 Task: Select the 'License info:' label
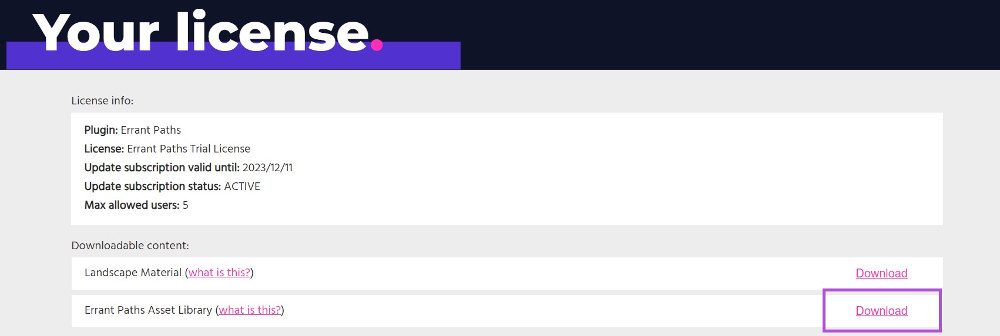pyautogui.click(x=102, y=101)
